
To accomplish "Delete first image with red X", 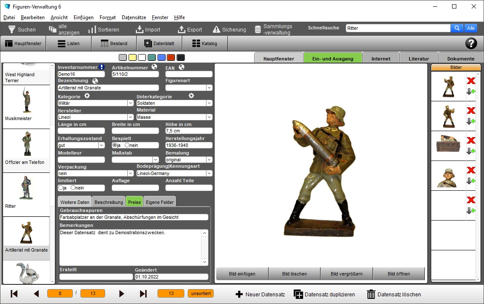I will [x=471, y=81].
